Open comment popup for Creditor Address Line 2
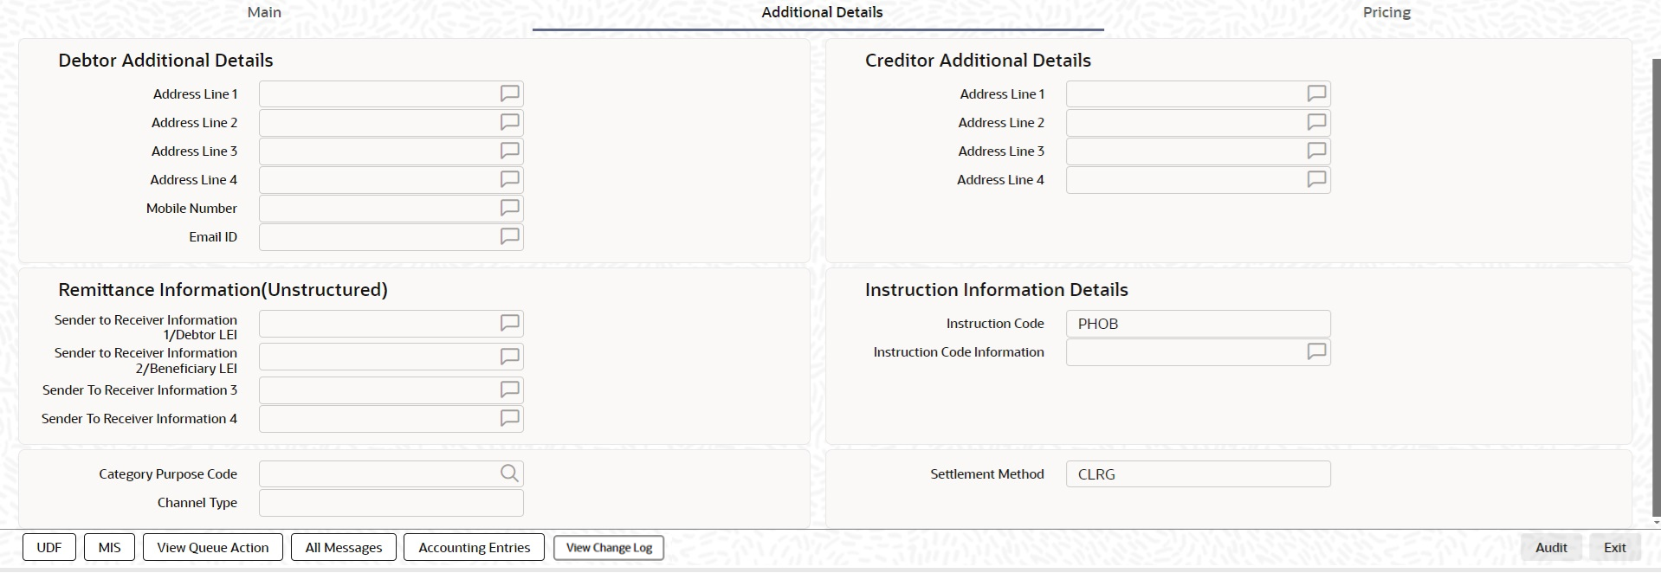Screen dimensions: 1661x573 point(1316,122)
